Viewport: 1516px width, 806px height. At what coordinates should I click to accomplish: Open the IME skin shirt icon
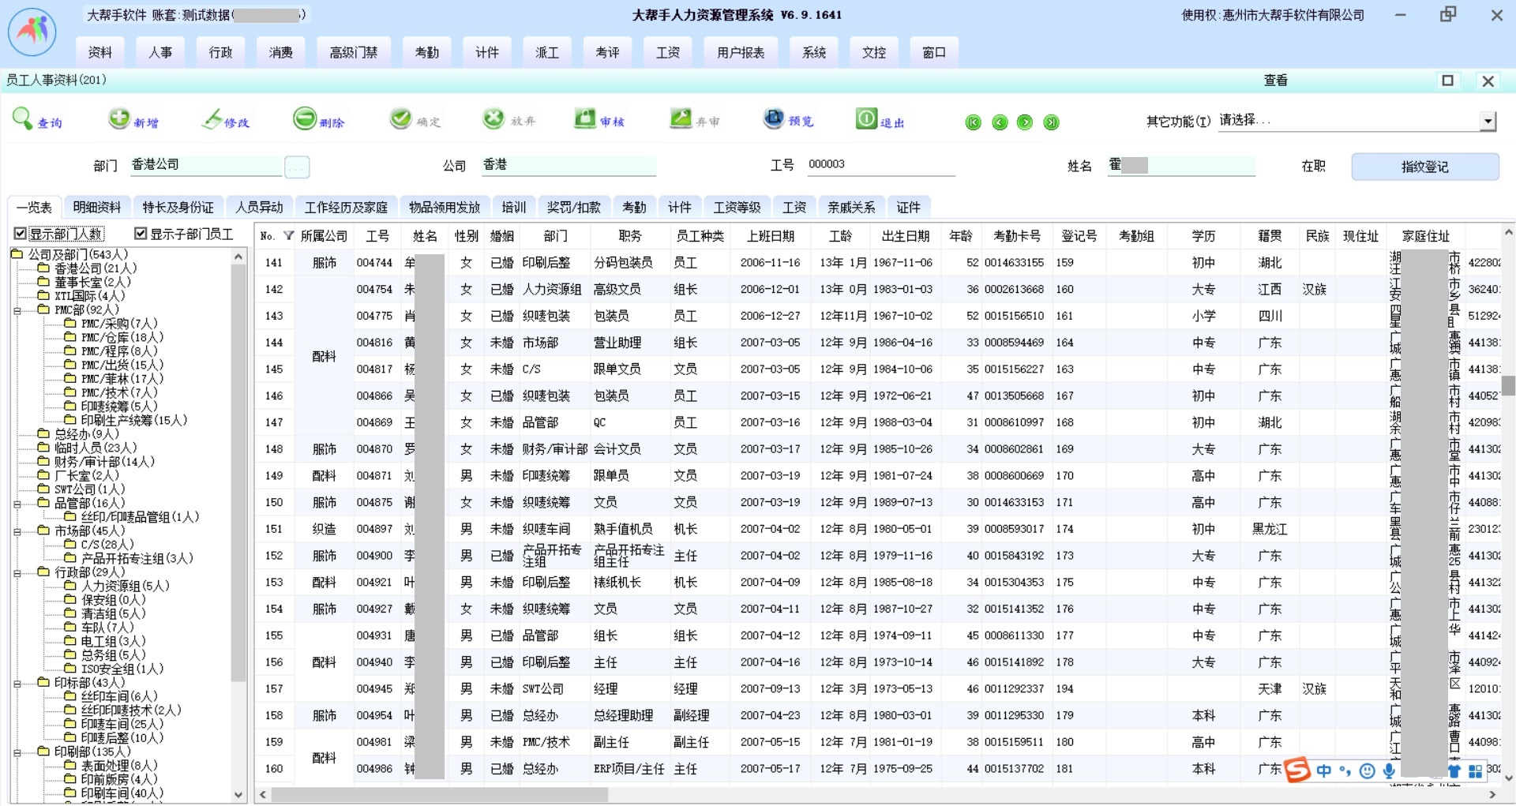(1454, 771)
